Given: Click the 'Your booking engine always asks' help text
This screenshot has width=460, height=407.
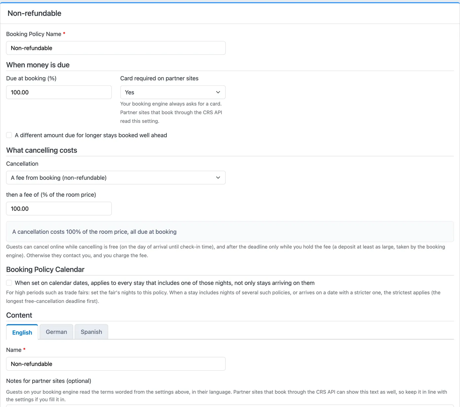Looking at the screenshot, I should [x=171, y=112].
